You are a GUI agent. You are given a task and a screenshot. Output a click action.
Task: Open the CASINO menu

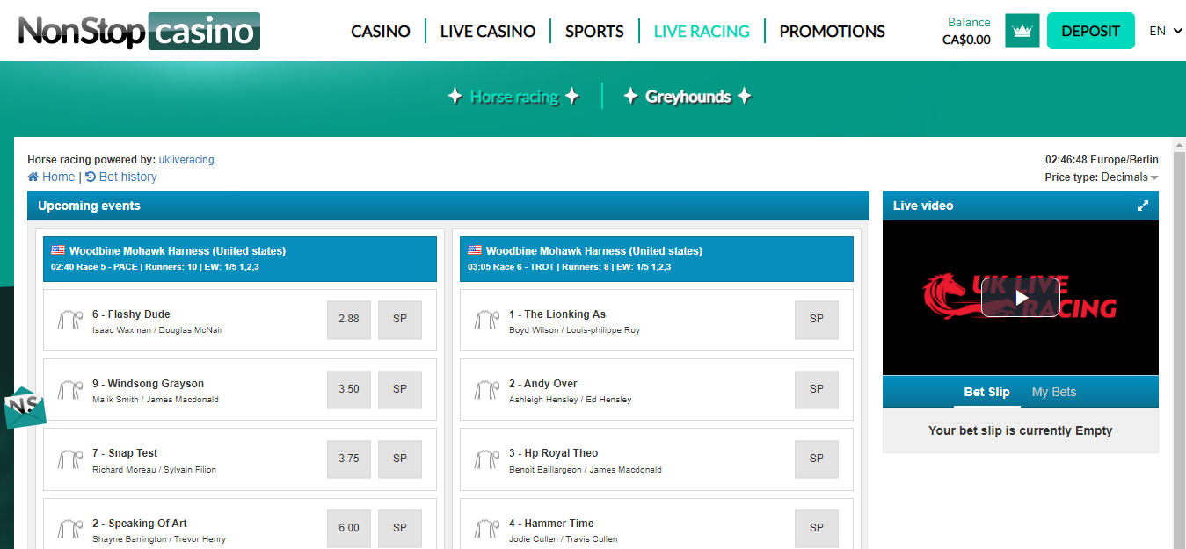tap(381, 32)
